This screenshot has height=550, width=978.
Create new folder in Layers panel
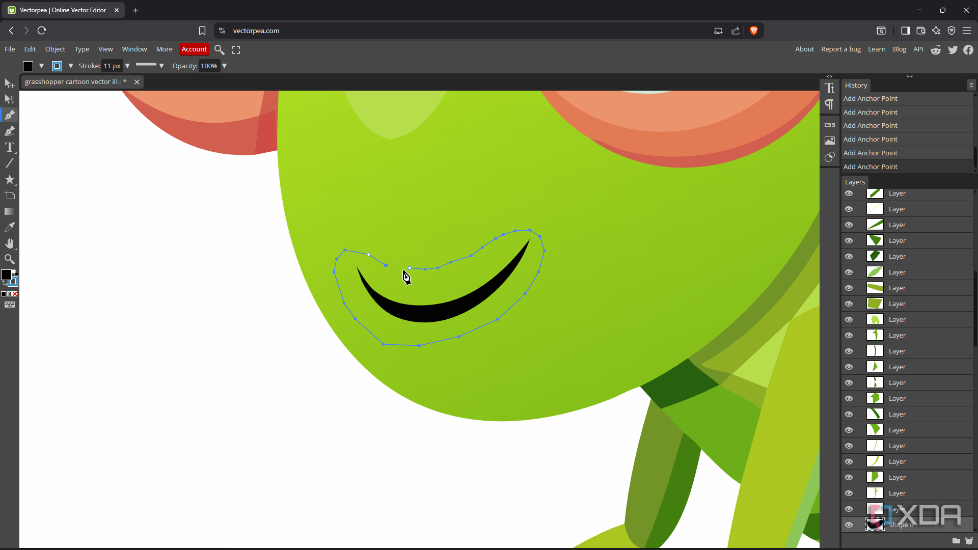[956, 541]
